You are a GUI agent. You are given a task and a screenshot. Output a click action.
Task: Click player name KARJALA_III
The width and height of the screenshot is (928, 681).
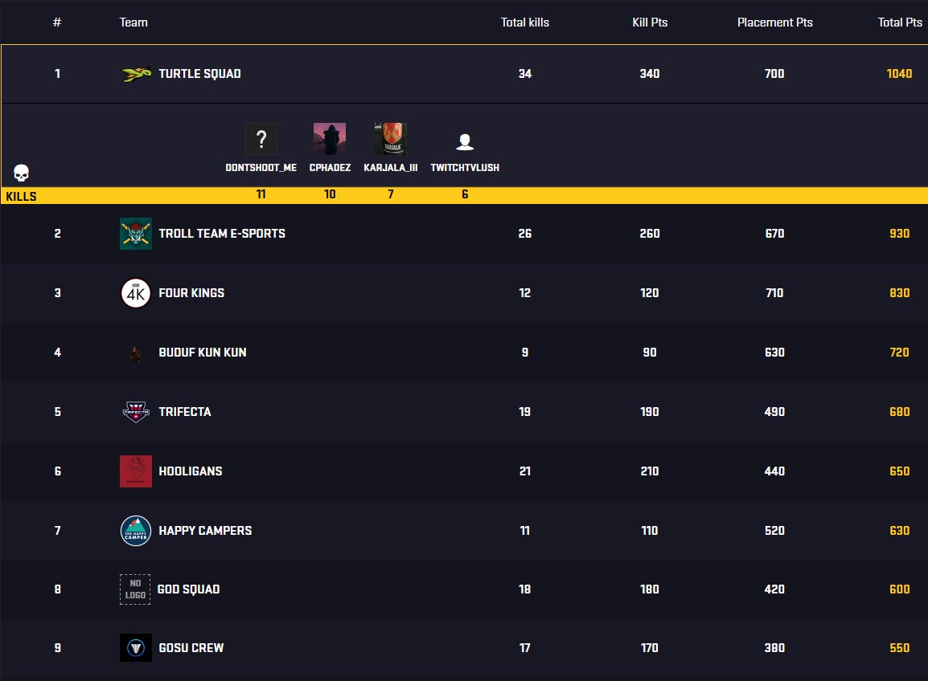[x=391, y=168]
